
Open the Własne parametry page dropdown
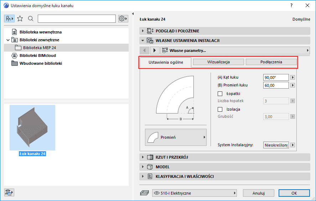pyautogui.click(x=235, y=50)
